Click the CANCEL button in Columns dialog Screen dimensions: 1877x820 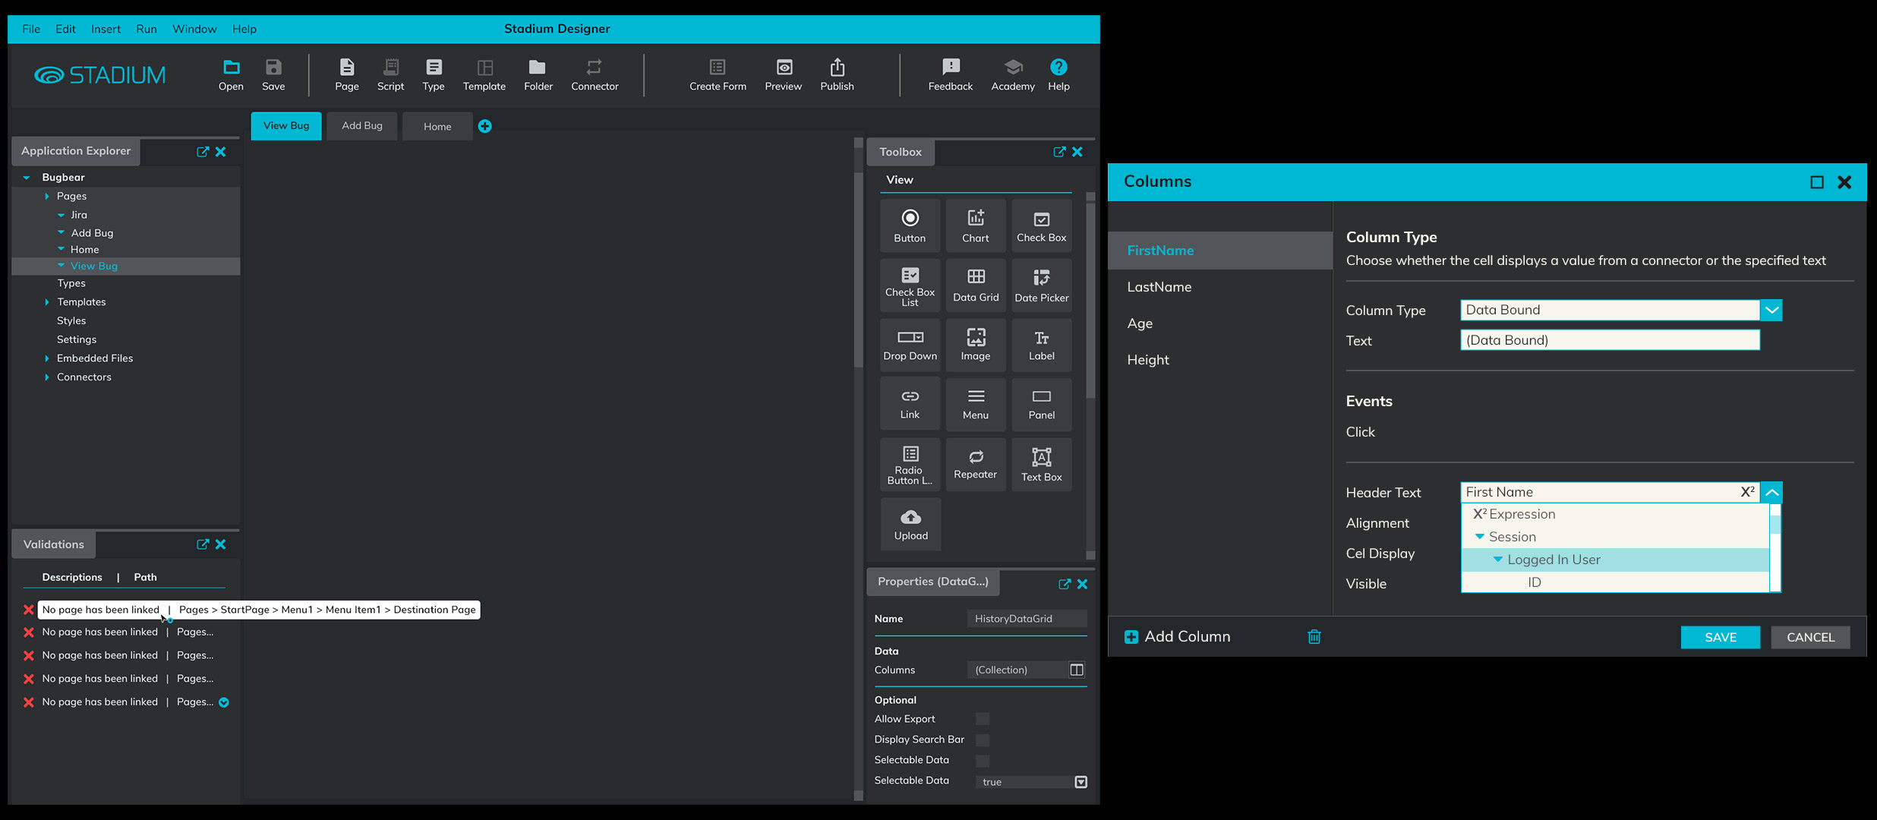pos(1810,637)
